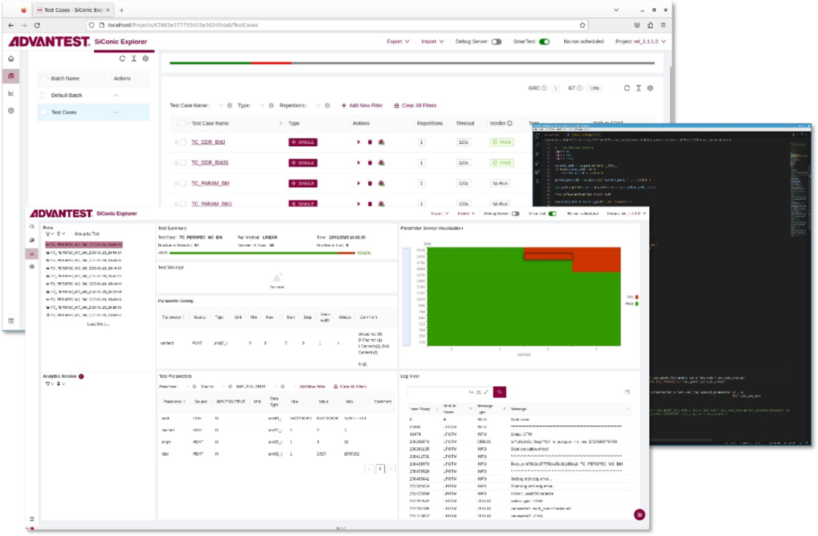
Task: Open settings gear in back window sidebar
Action: (11, 111)
